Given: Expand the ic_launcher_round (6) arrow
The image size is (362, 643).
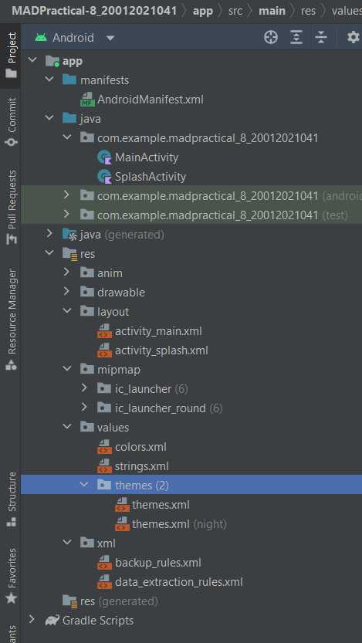Looking at the screenshot, I should 84,408.
